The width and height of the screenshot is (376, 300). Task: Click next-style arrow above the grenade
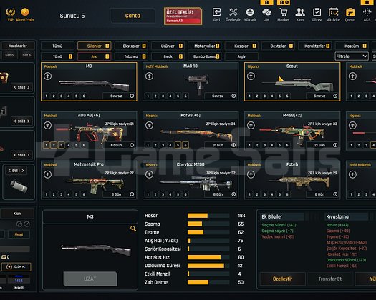click(23, 171)
